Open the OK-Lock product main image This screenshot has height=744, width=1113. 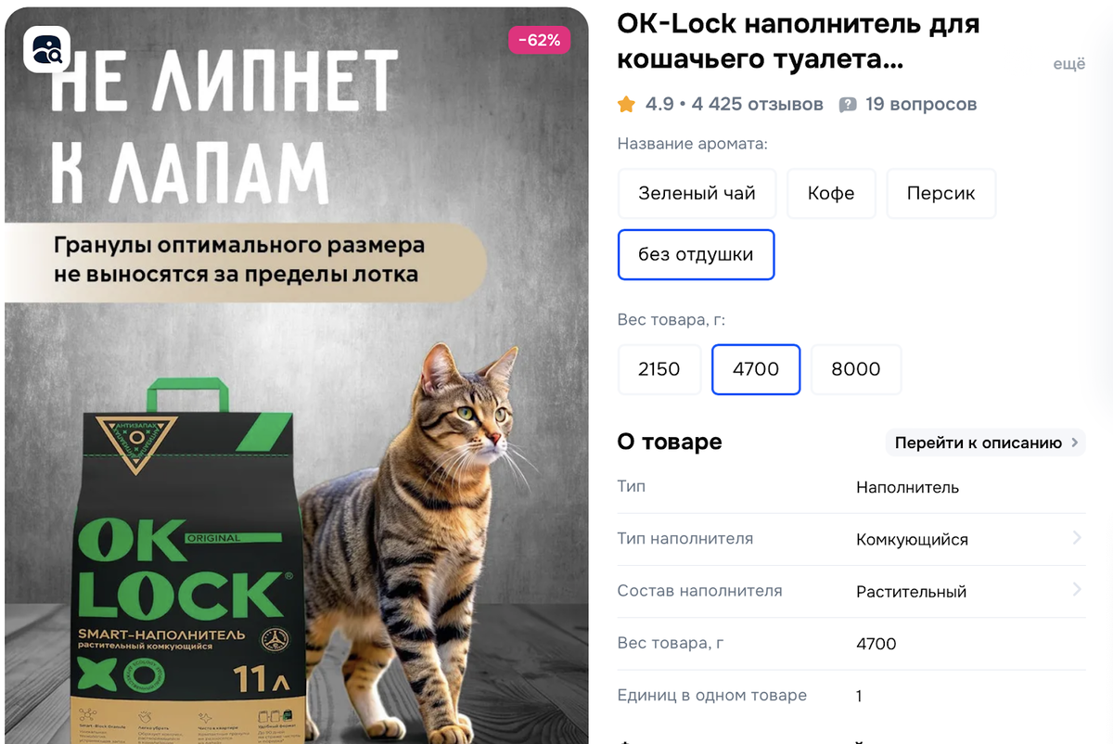[297, 376]
